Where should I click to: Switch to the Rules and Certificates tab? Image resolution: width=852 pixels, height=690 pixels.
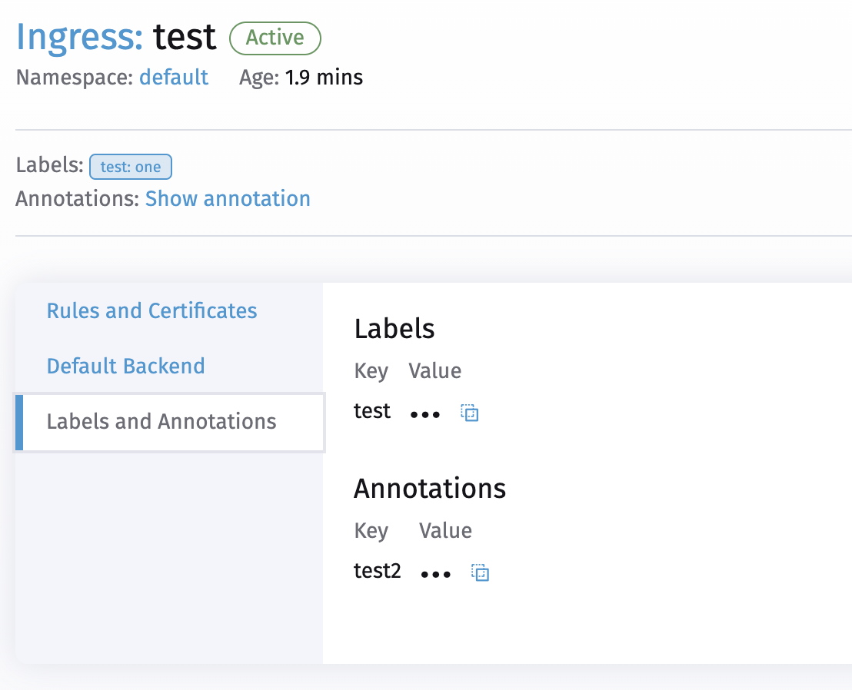[151, 310]
